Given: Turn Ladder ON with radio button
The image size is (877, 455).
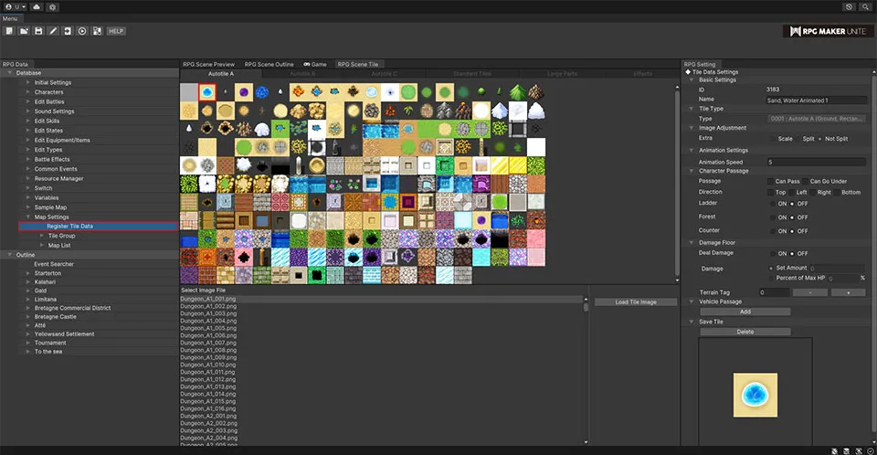Looking at the screenshot, I should (772, 203).
